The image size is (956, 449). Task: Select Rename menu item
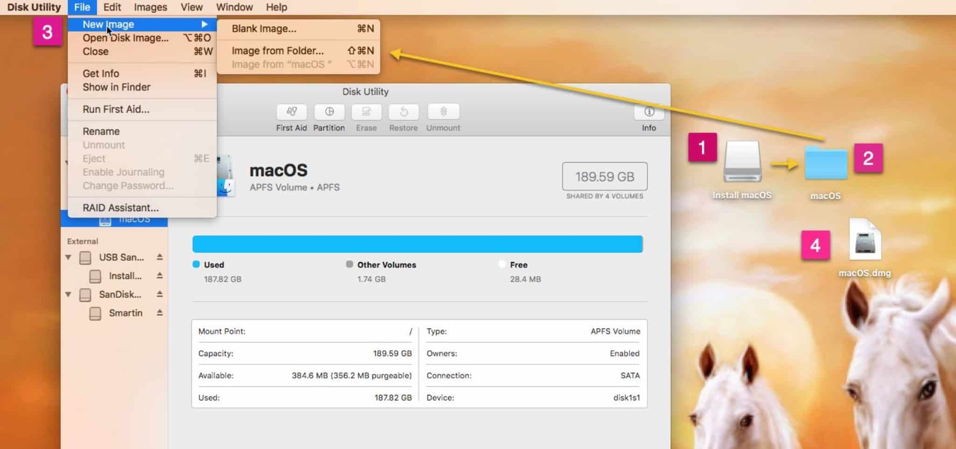tap(142, 131)
